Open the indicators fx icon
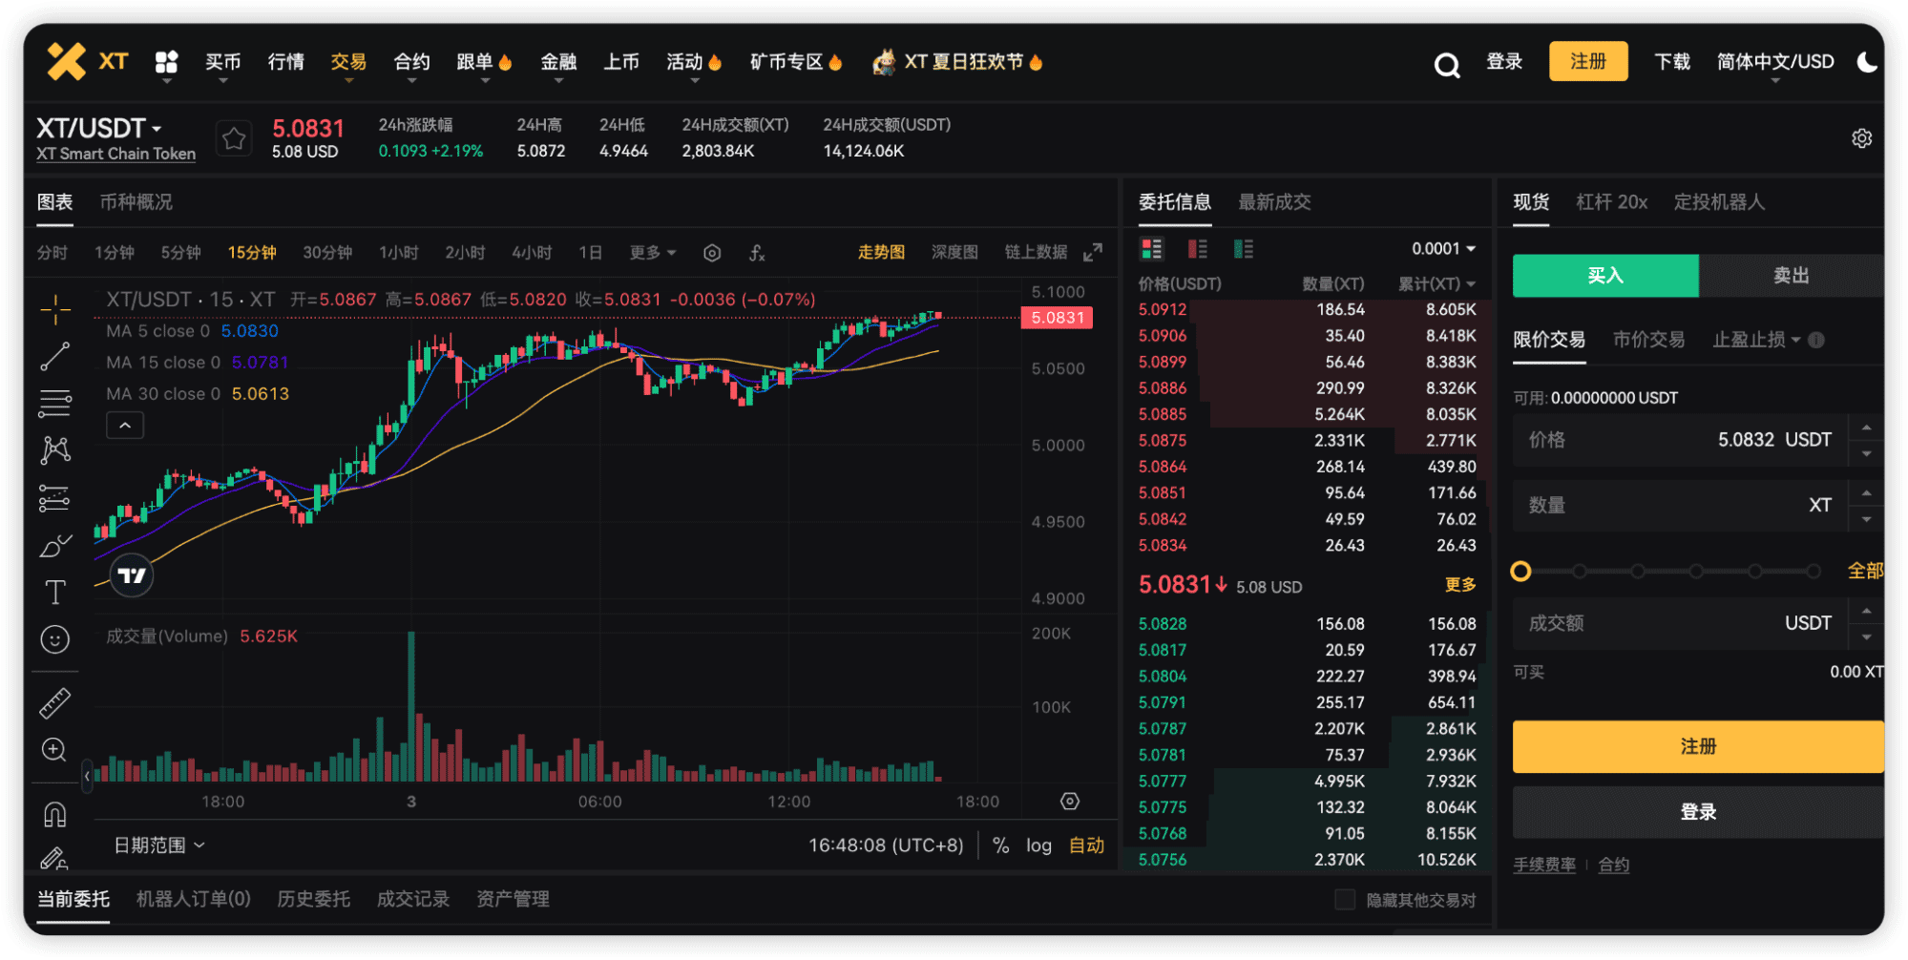Screen dimensions: 1908x960 click(x=756, y=253)
